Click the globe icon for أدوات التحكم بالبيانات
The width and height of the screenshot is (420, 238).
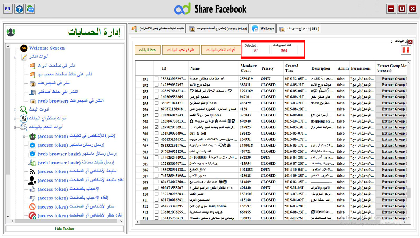[24, 127]
